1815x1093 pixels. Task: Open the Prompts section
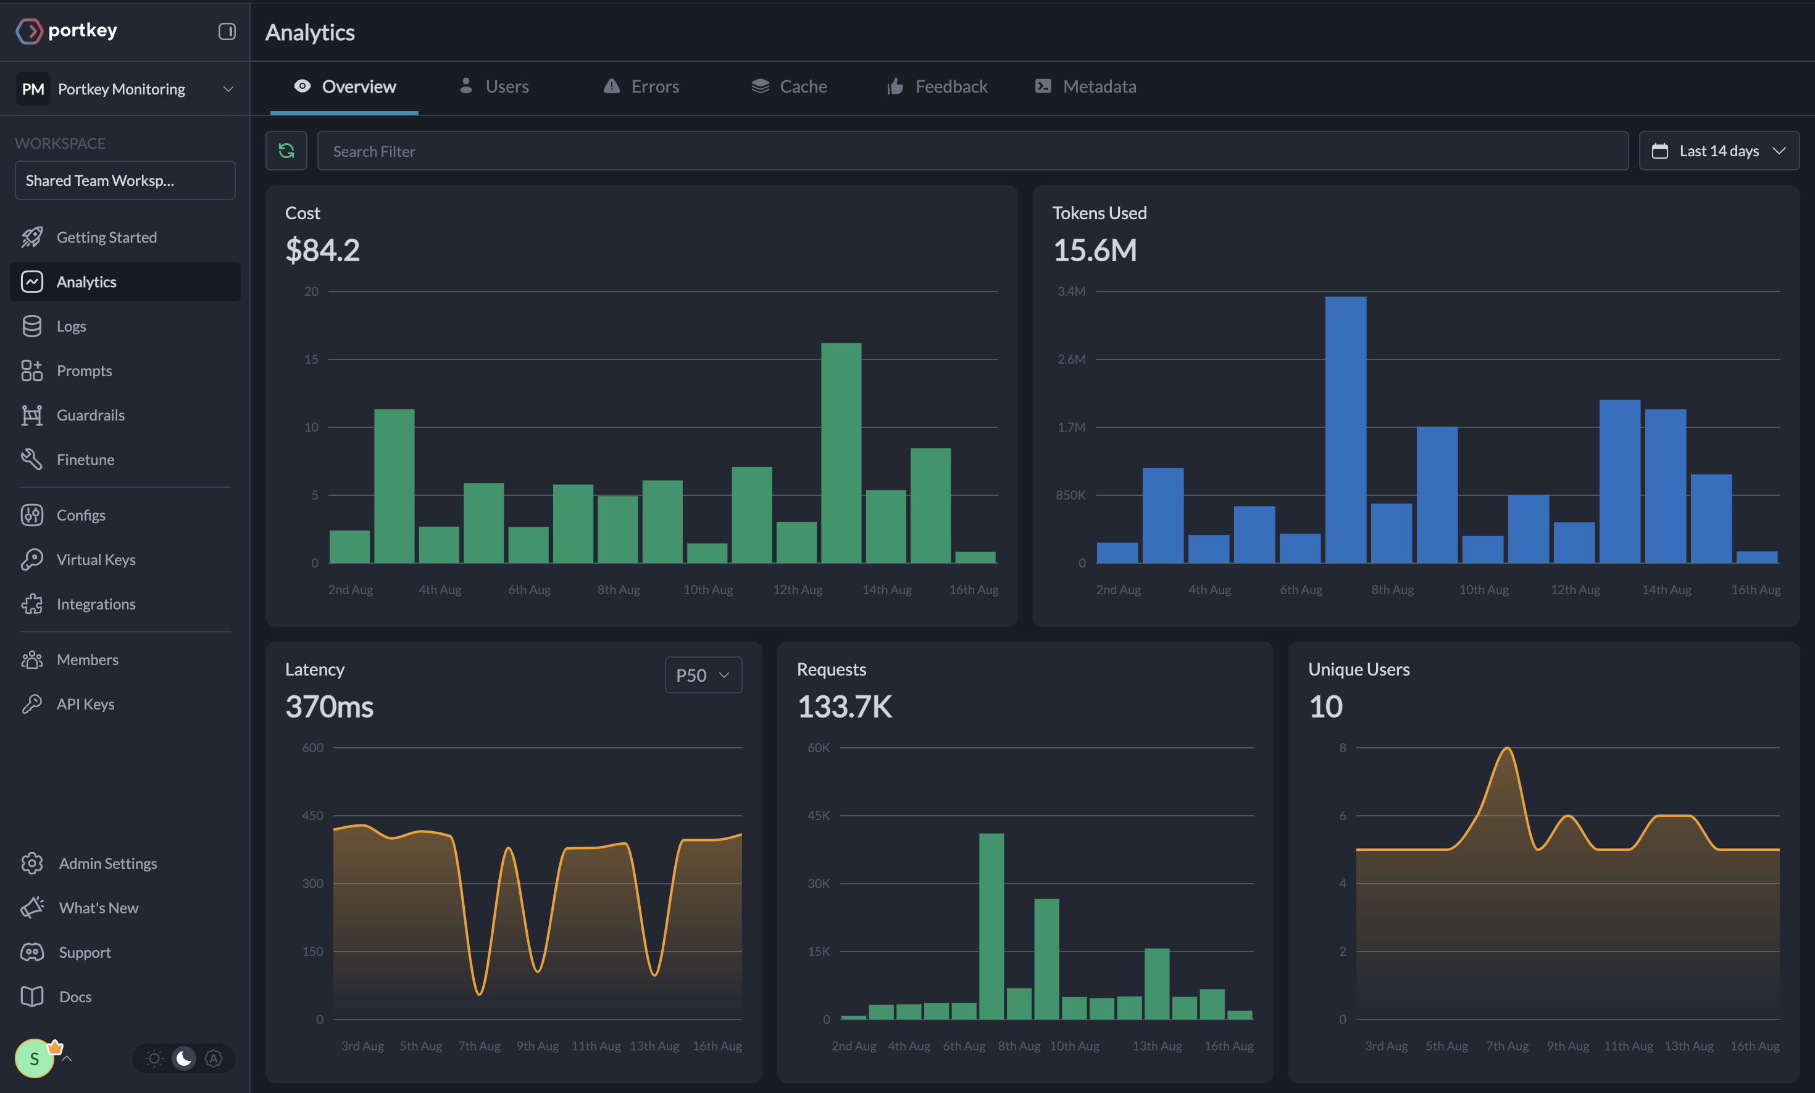point(84,371)
